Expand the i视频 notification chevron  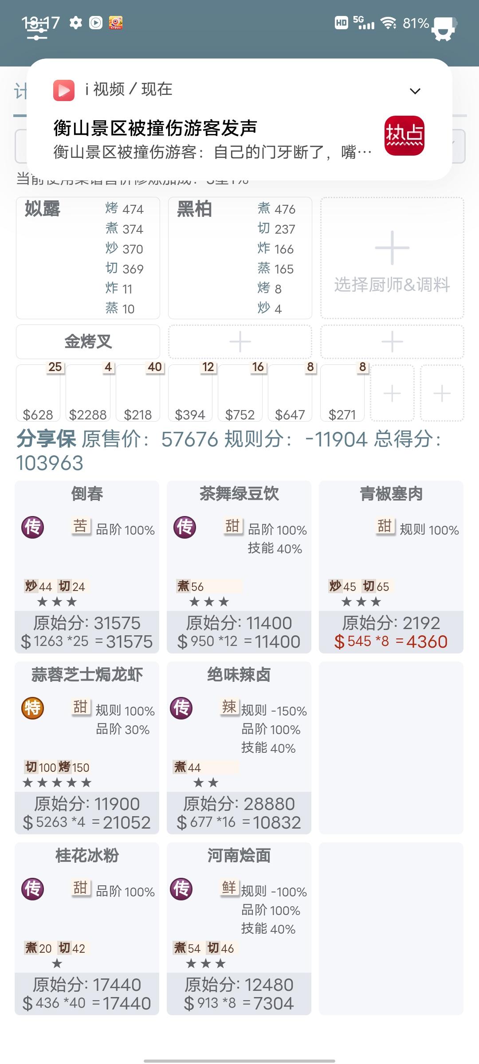415,91
